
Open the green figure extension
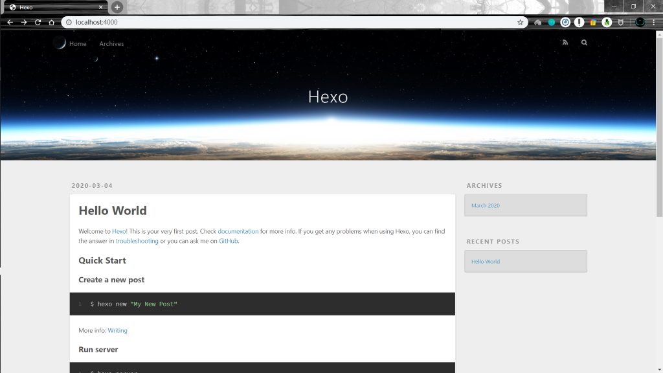[607, 23]
